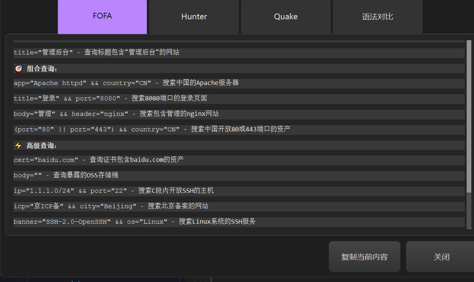Click the 高级查询 section heading text
Viewport: 474px width, 282px height.
[42, 146]
